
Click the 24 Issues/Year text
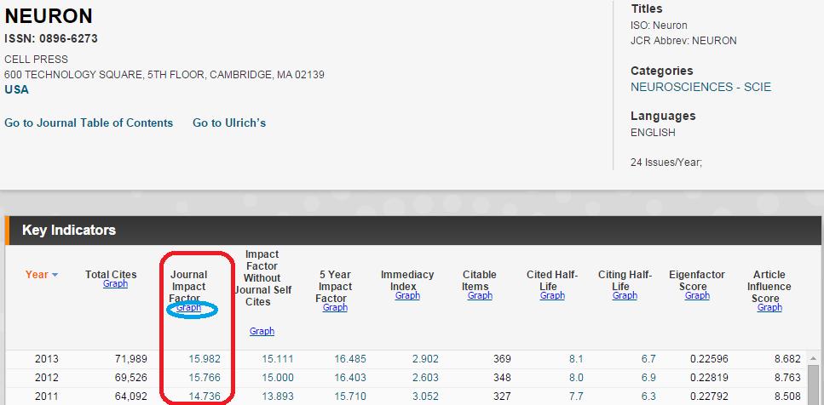[666, 163]
